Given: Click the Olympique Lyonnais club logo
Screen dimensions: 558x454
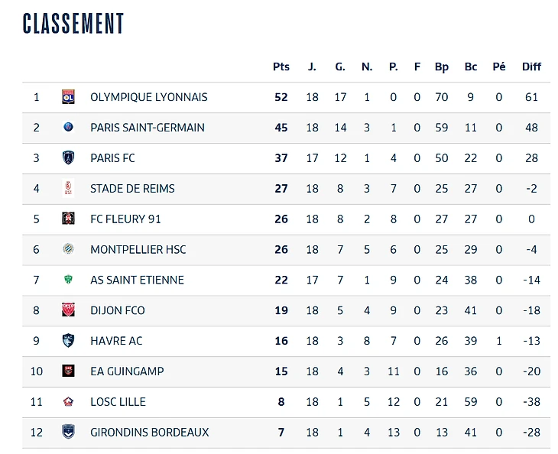Looking at the screenshot, I should coord(68,97).
